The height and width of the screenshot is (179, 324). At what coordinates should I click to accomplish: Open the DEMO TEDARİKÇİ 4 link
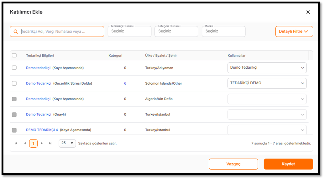(42, 130)
